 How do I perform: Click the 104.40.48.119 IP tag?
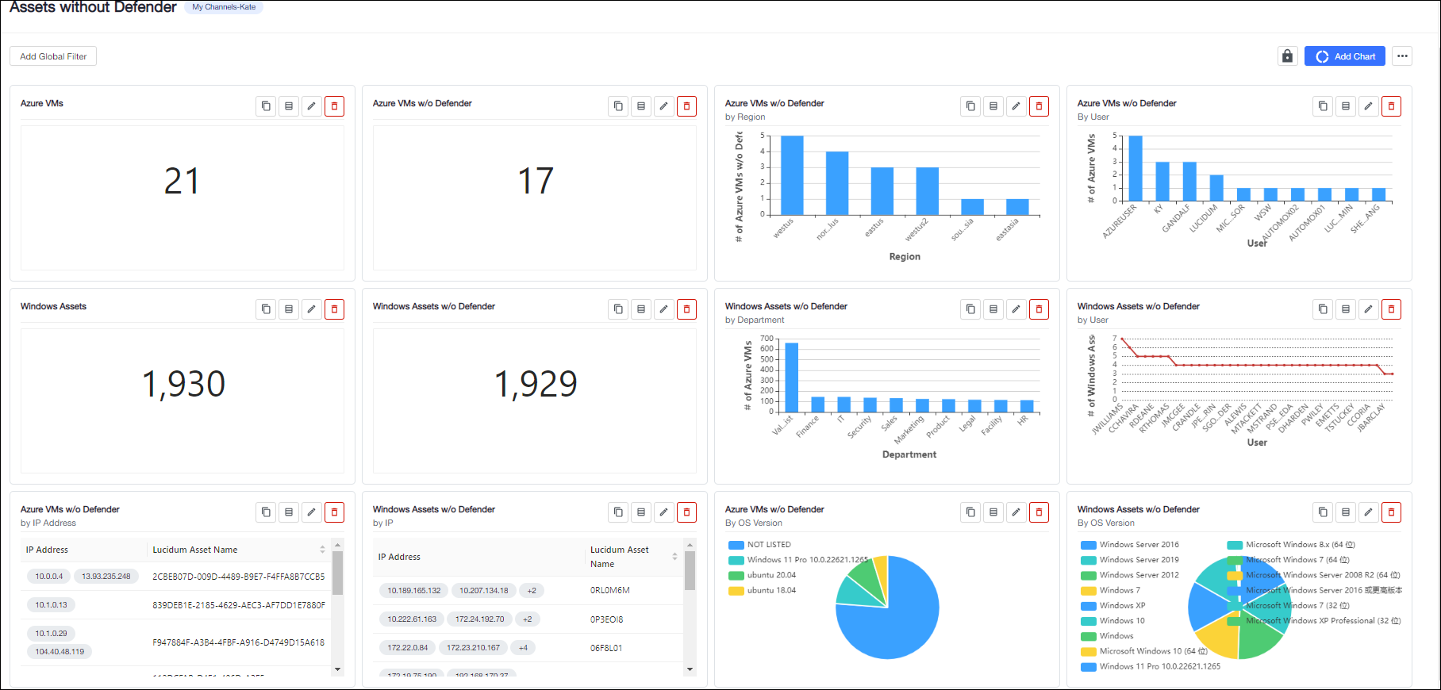click(x=60, y=652)
